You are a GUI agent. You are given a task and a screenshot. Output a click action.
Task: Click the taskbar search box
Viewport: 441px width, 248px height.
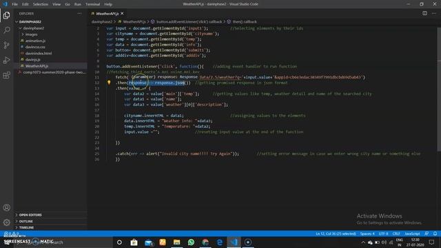click(63, 242)
